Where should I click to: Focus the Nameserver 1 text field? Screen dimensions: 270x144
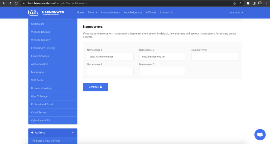pos(110,57)
